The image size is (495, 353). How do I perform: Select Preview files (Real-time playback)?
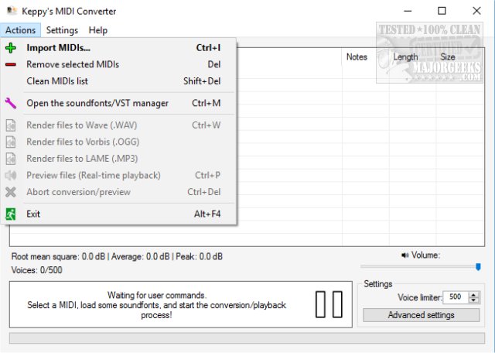[x=118, y=175]
